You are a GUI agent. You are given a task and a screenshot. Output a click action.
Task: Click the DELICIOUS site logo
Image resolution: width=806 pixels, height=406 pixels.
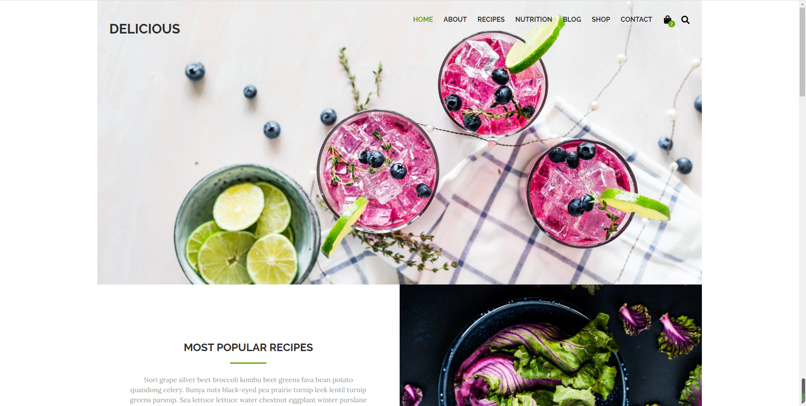tap(144, 29)
